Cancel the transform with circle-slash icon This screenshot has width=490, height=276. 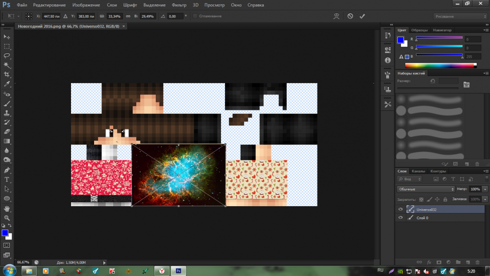[350, 16]
